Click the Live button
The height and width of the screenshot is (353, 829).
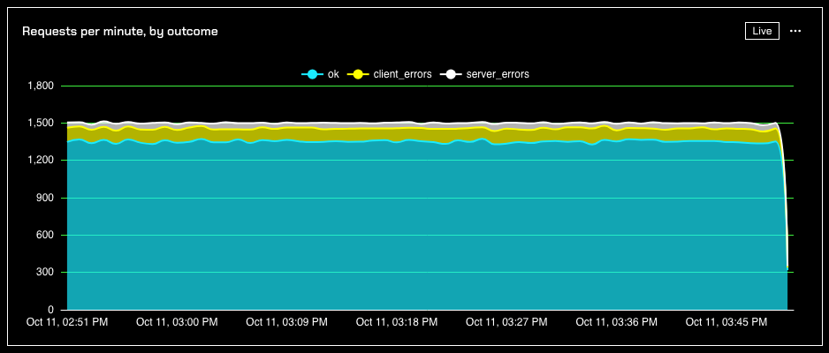pyautogui.click(x=762, y=31)
